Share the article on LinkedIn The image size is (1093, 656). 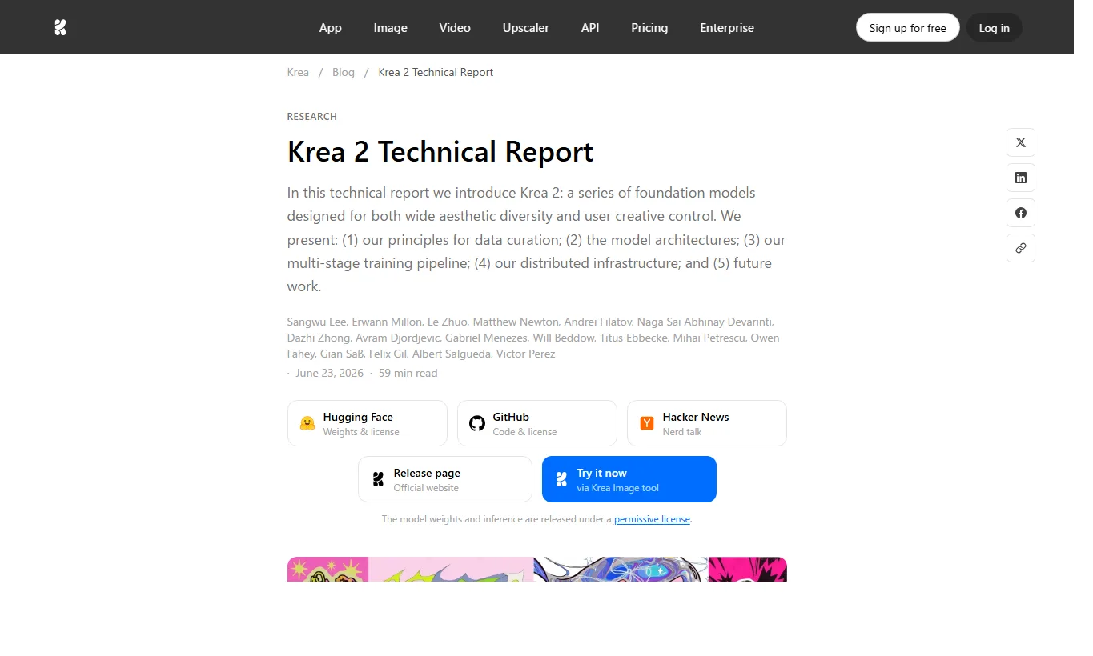tap(1021, 178)
